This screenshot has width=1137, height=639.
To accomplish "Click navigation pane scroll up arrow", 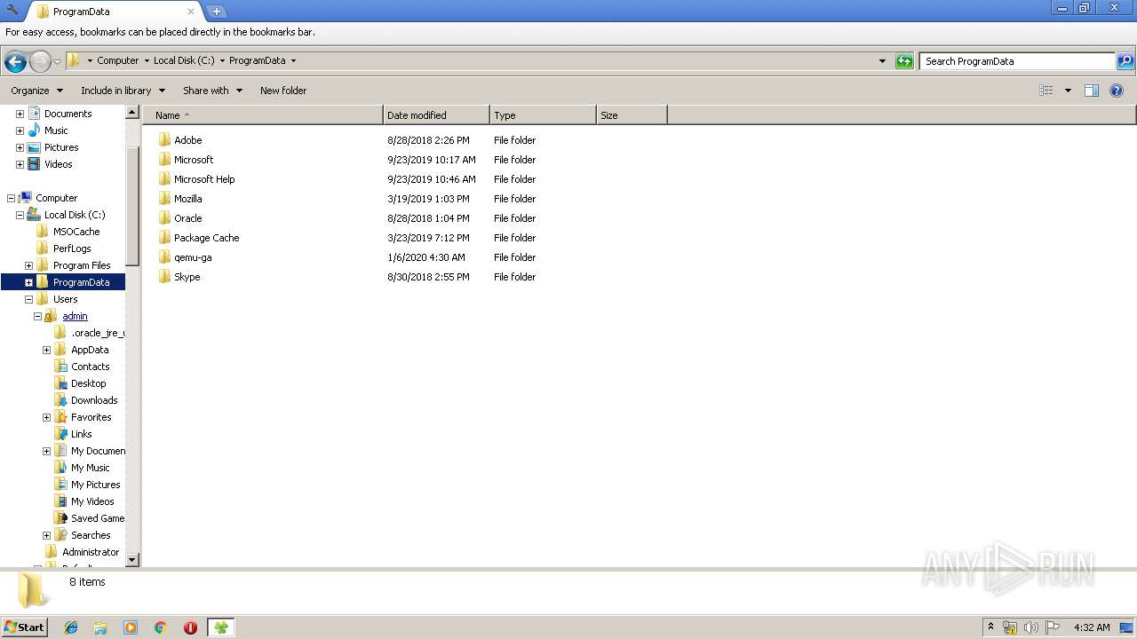I will click(x=132, y=113).
